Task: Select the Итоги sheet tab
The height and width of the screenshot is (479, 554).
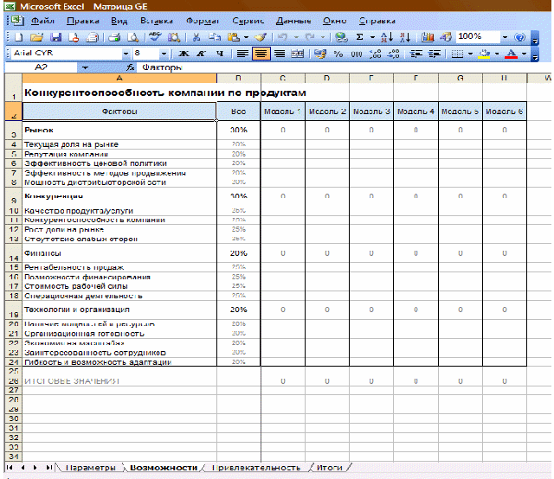Action: 329,468
